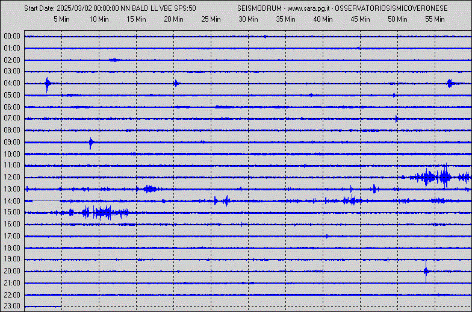Click the 16:00 hour row label
Screen dimensions: 472x312
[x=12, y=224]
